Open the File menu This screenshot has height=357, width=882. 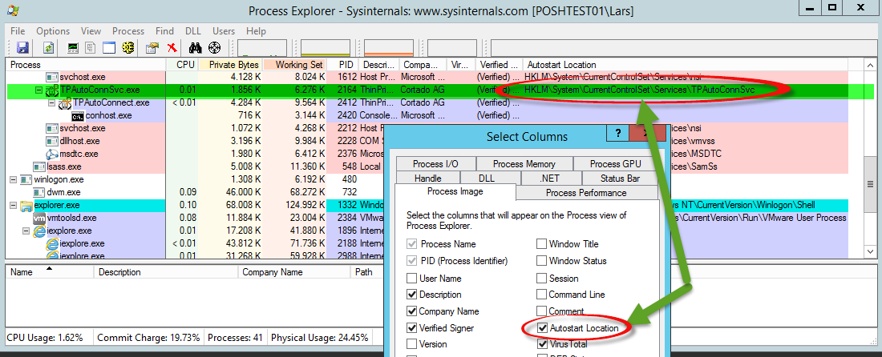(x=18, y=31)
